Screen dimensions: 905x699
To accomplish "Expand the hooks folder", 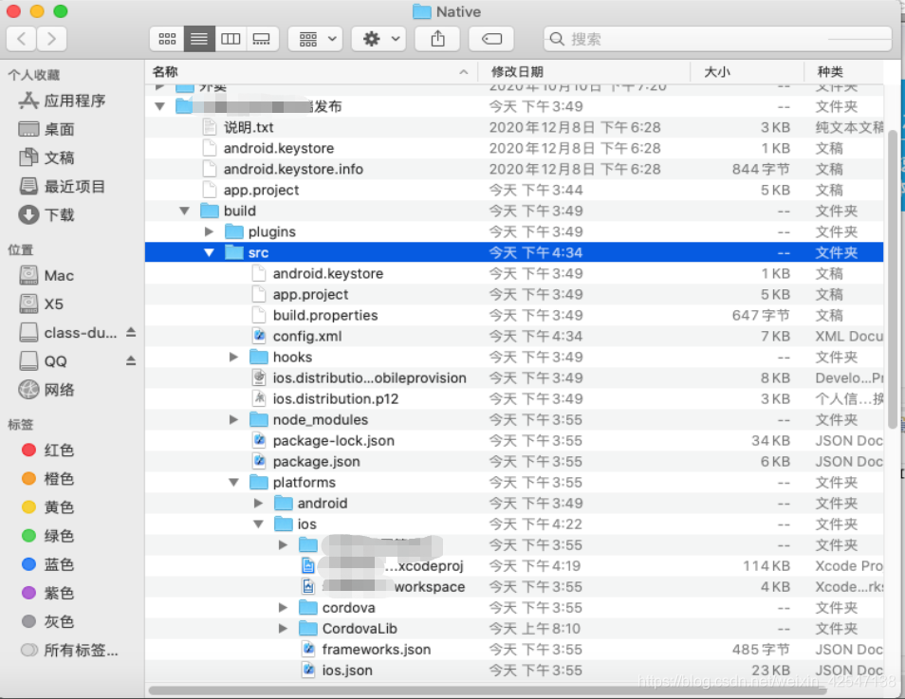I will point(233,357).
